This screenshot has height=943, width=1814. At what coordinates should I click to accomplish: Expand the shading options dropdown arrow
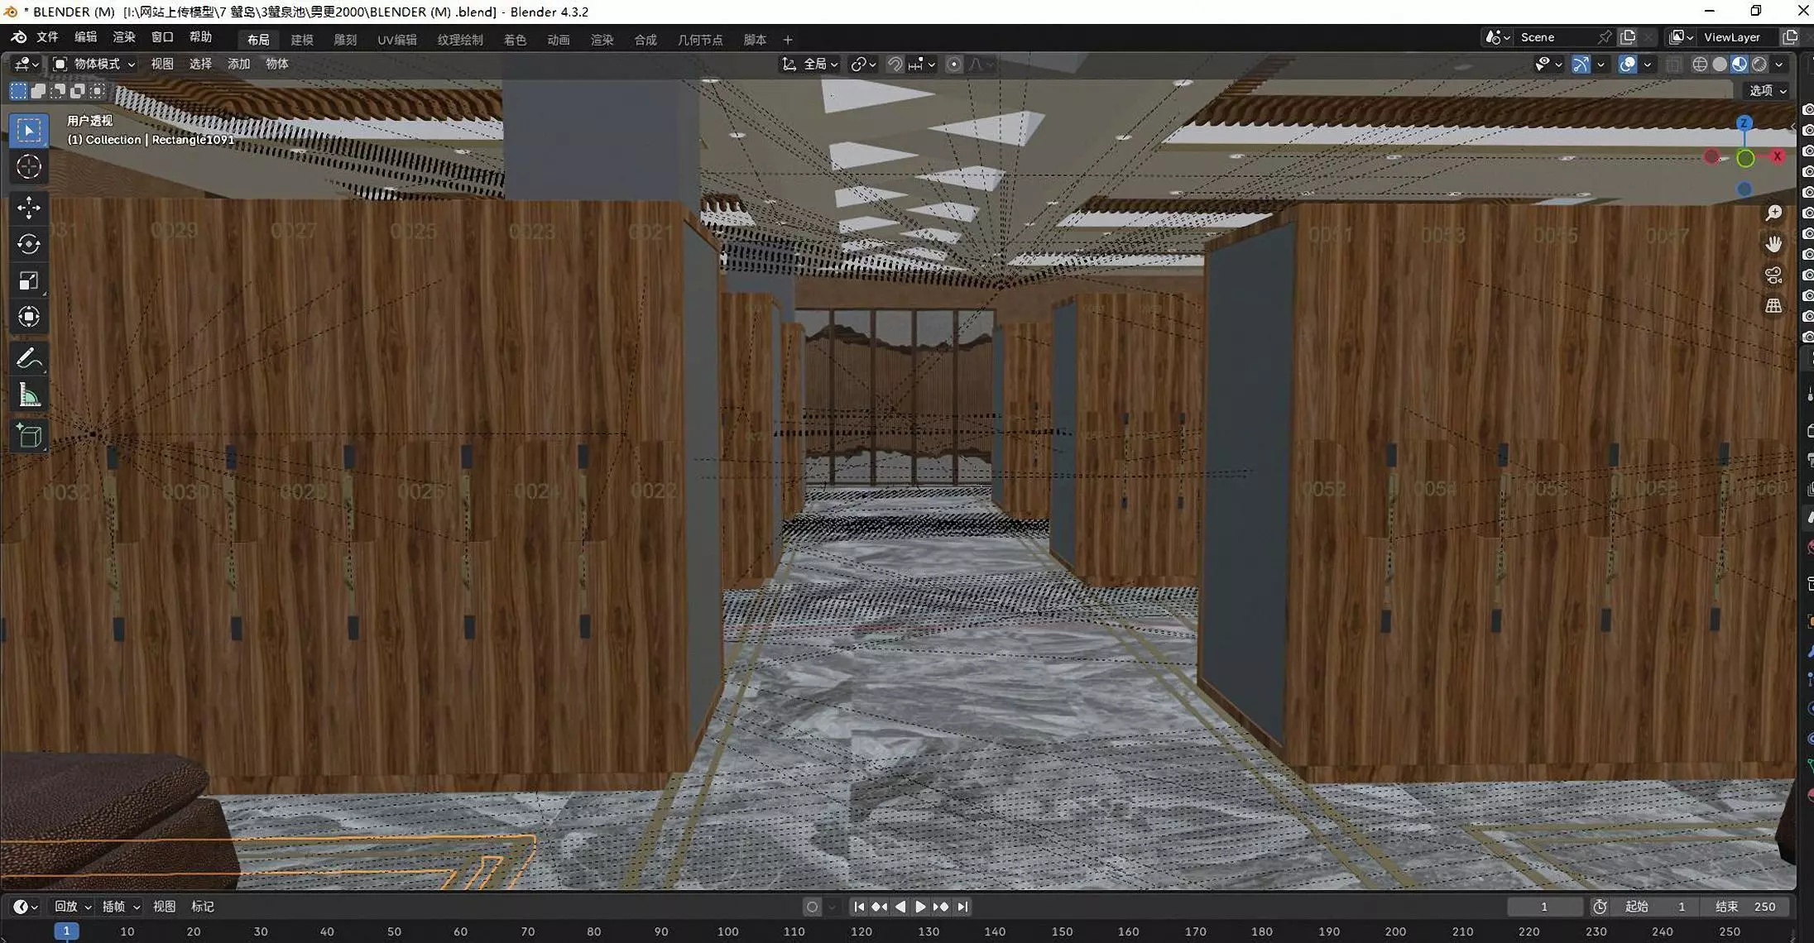pyautogui.click(x=1779, y=64)
